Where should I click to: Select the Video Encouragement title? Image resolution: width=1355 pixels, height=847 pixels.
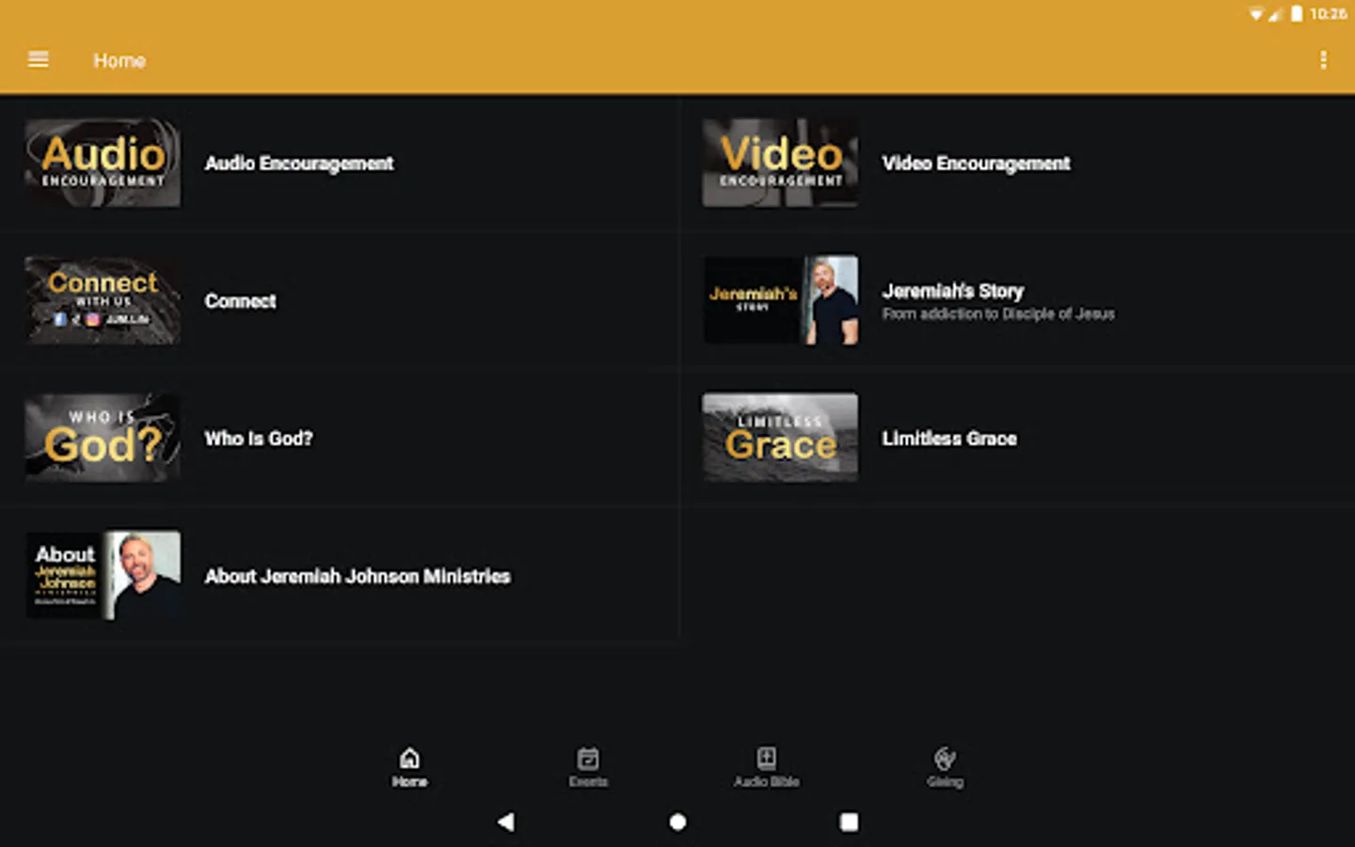[x=976, y=164]
